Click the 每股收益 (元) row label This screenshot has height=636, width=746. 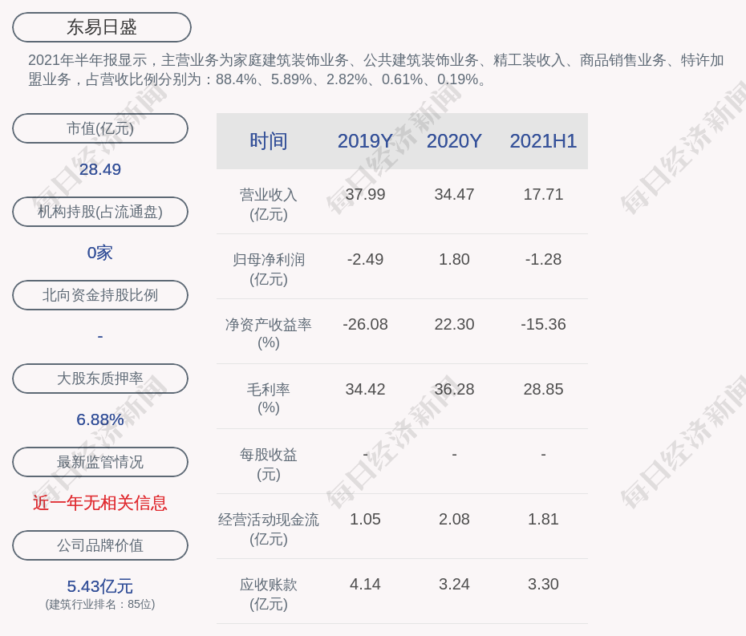269,464
